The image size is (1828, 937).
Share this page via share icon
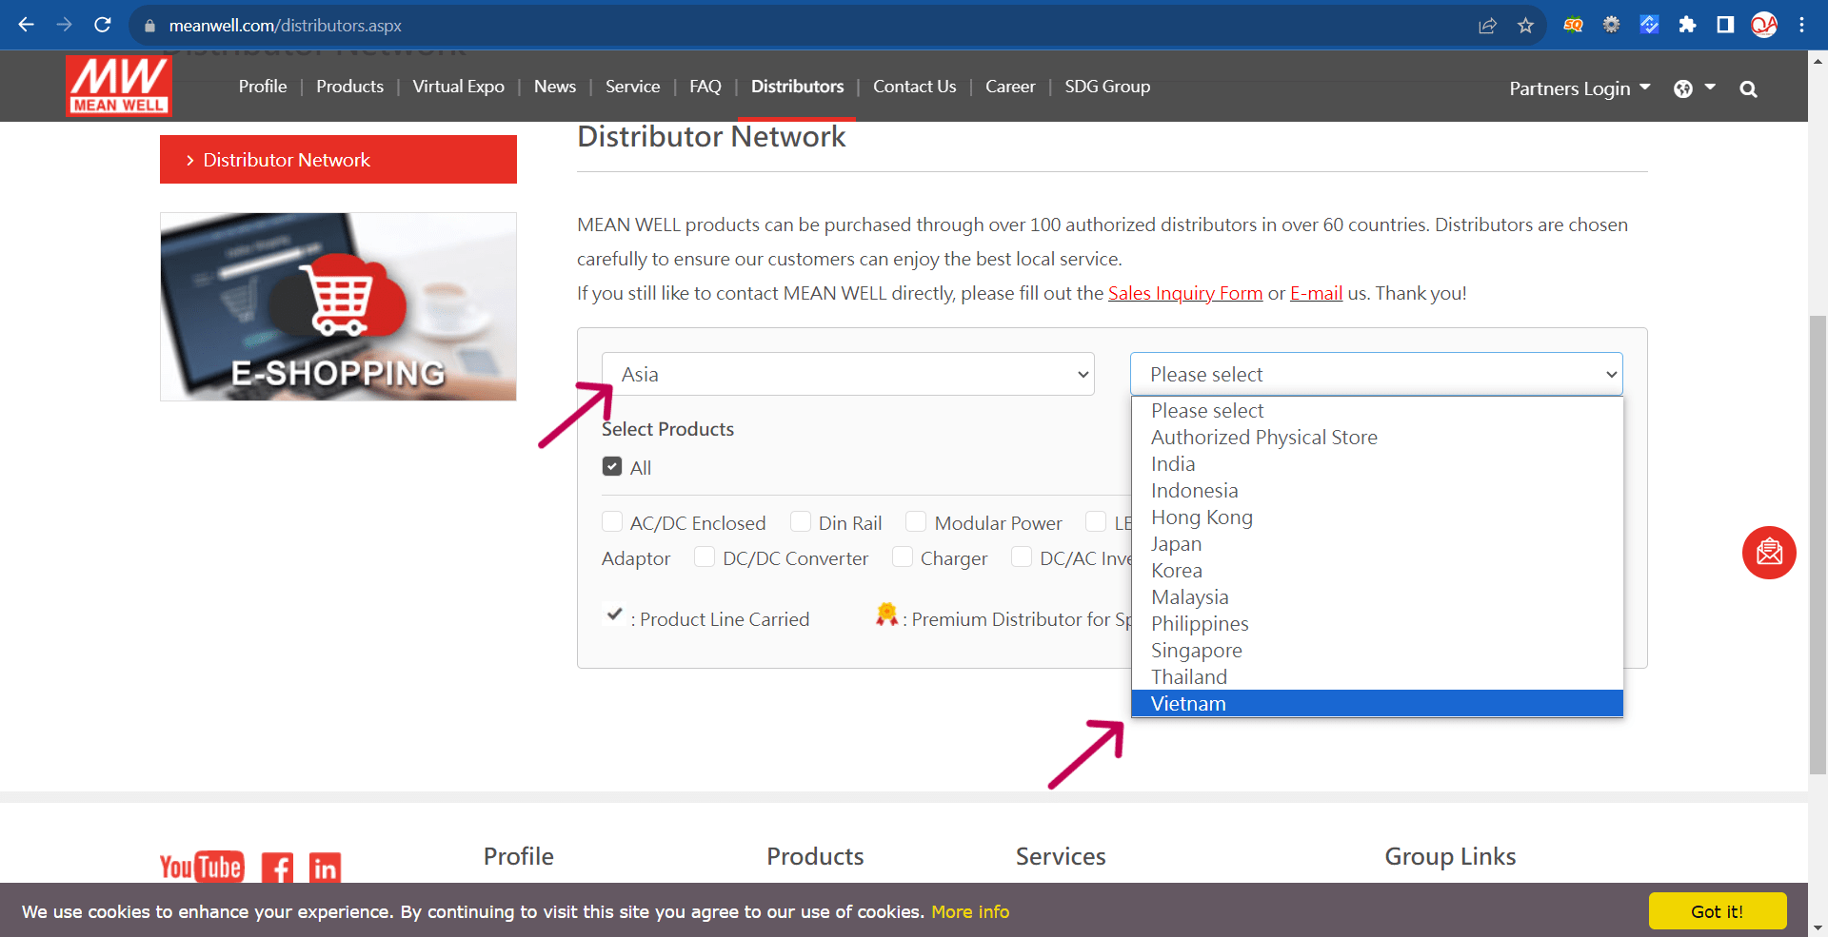pyautogui.click(x=1487, y=26)
